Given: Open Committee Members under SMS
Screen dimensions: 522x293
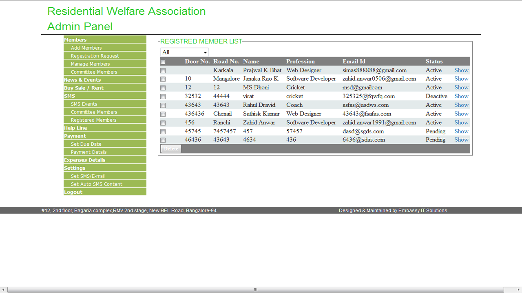Looking at the screenshot, I should (x=105, y=112).
